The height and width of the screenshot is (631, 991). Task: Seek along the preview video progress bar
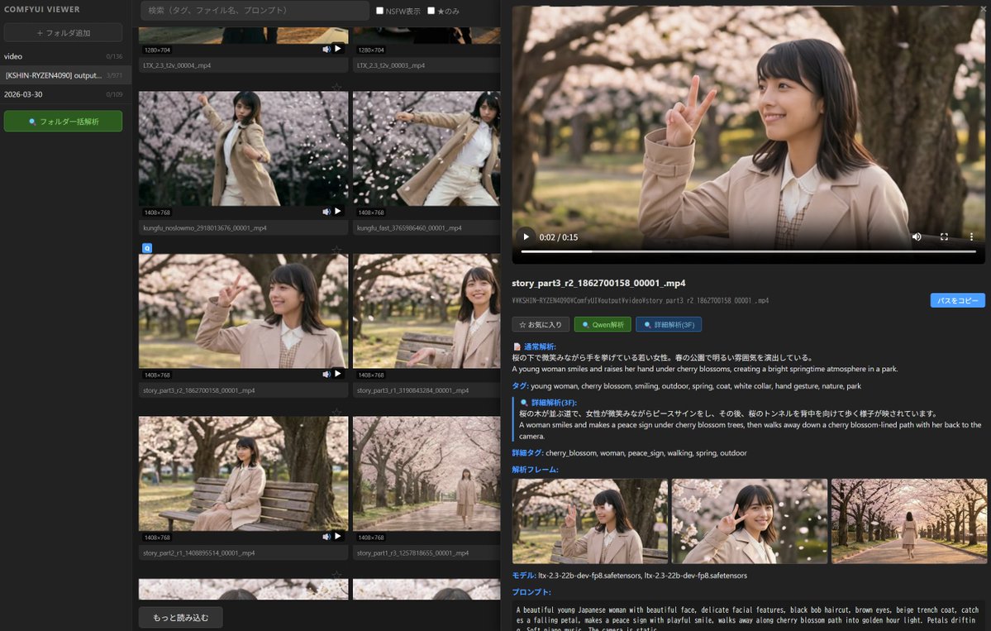point(748,251)
